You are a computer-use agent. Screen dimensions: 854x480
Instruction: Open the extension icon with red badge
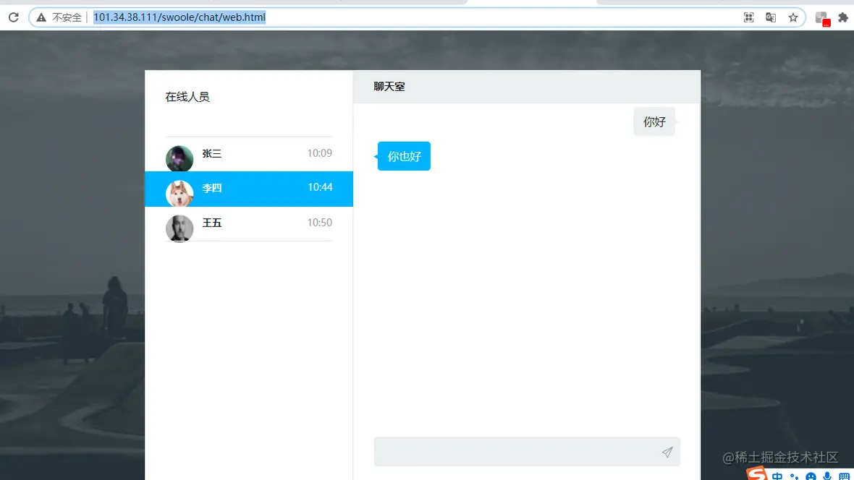822,19
